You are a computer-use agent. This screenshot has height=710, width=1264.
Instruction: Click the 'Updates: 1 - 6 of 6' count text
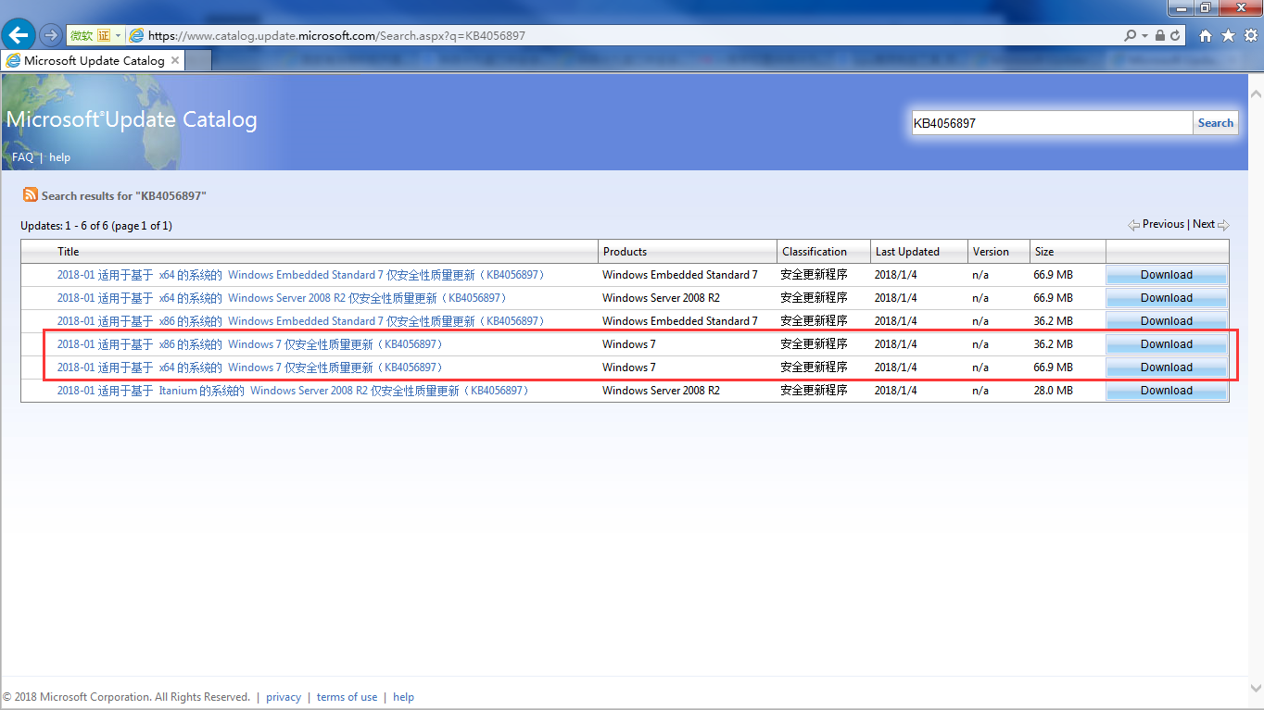pyautogui.click(x=96, y=226)
